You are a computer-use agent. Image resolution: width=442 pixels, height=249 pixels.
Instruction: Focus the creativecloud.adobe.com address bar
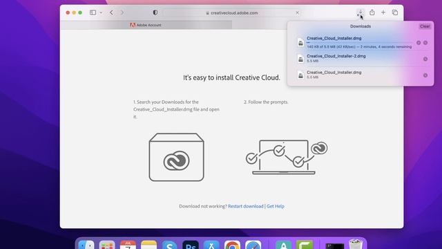pyautogui.click(x=232, y=12)
